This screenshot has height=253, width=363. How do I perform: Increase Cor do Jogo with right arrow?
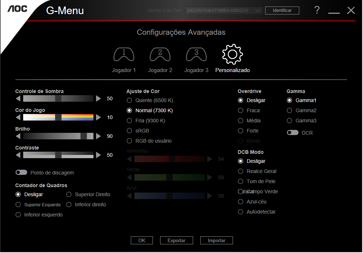pyautogui.click(x=99, y=117)
